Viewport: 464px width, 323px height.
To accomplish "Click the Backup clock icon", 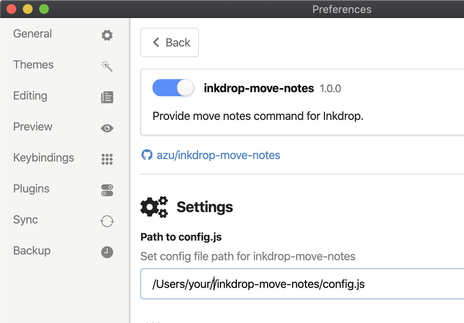I will point(107,252).
